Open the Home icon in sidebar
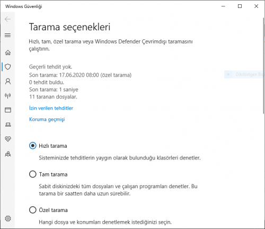 pos(8,53)
